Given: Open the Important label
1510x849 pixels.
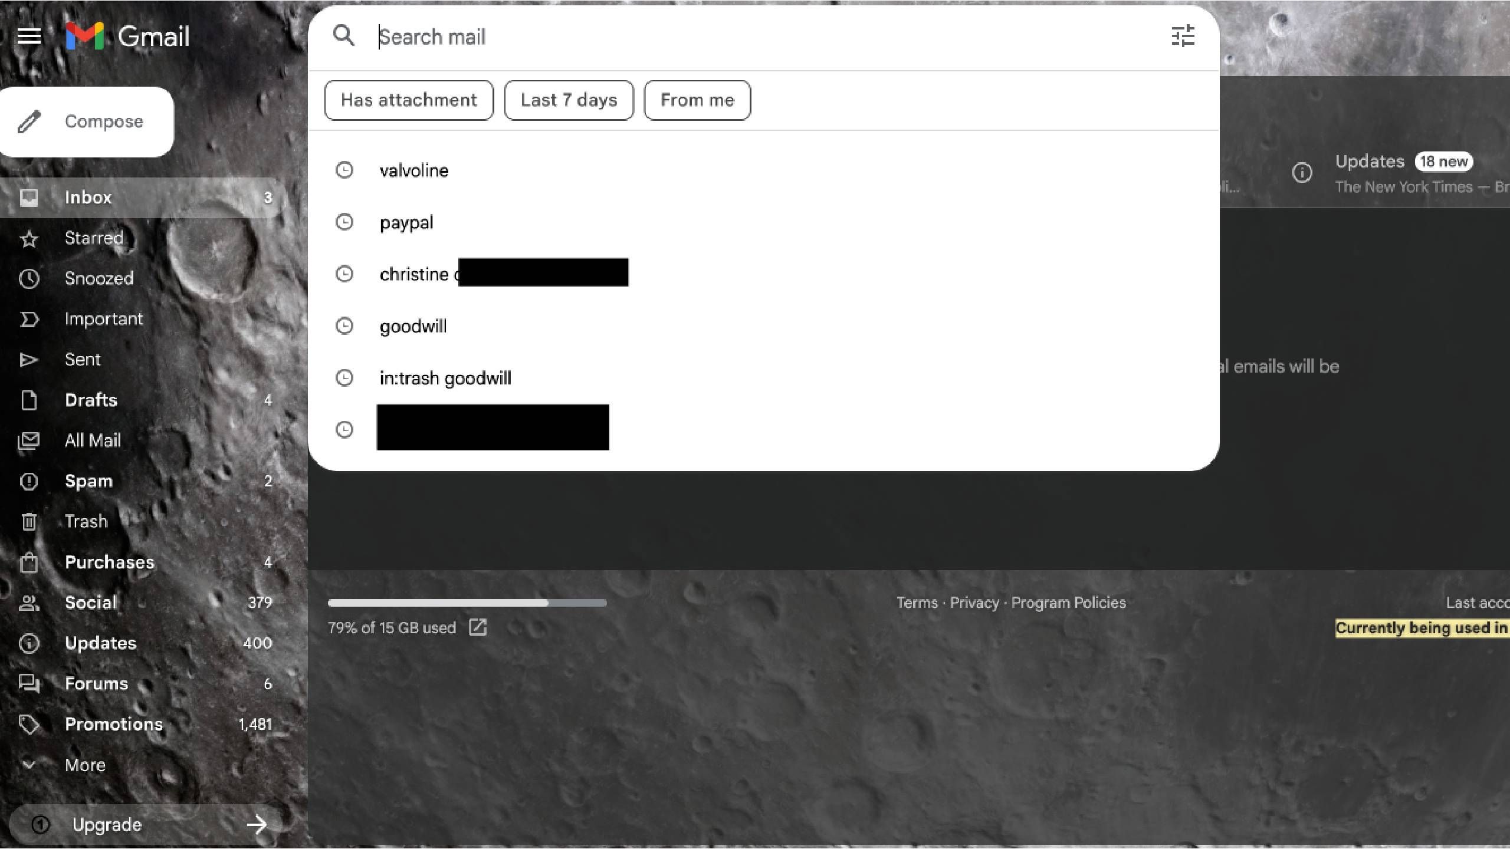Looking at the screenshot, I should [x=142, y=319].
